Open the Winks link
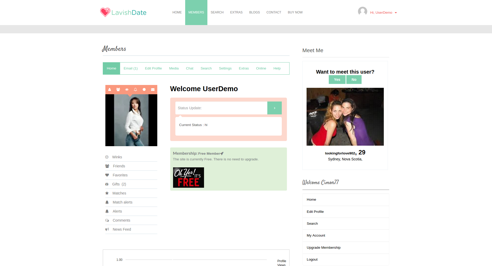The height and width of the screenshot is (266, 492). [x=117, y=157]
